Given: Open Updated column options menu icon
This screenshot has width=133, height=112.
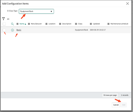Looking at the screenshot, I should (91, 24).
